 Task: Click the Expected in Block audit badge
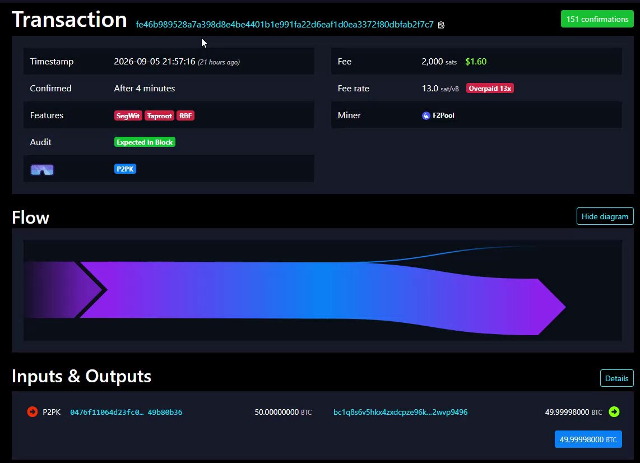point(145,142)
